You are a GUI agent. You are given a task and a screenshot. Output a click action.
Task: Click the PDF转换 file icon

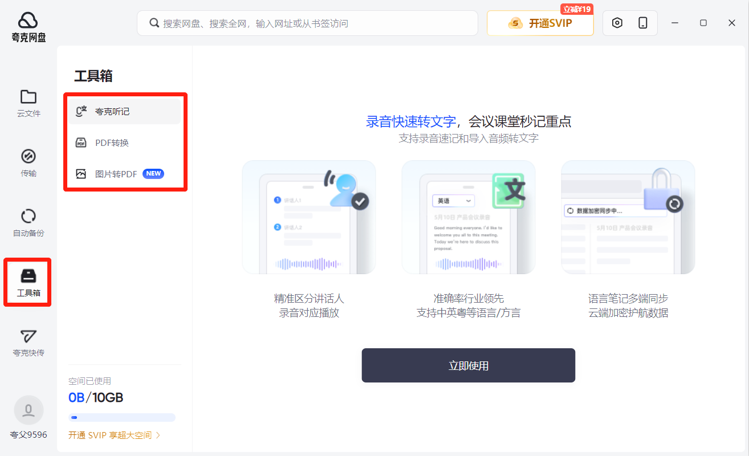tap(81, 142)
